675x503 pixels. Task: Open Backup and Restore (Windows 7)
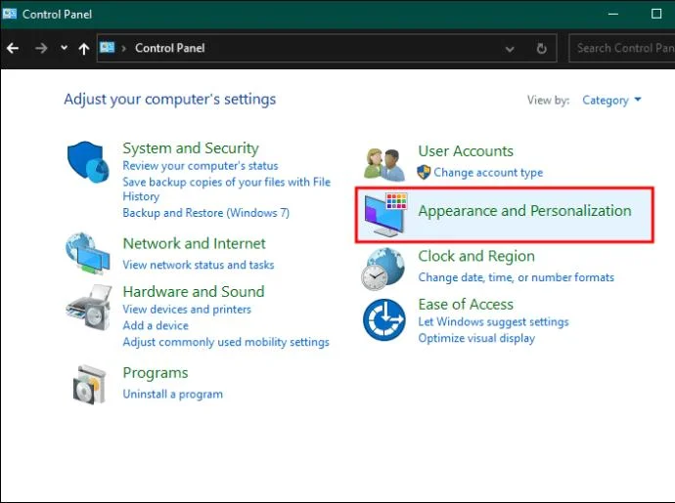tap(205, 213)
